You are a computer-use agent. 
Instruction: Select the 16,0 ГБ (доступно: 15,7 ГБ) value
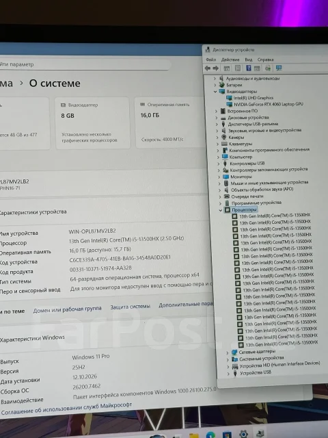100,250
